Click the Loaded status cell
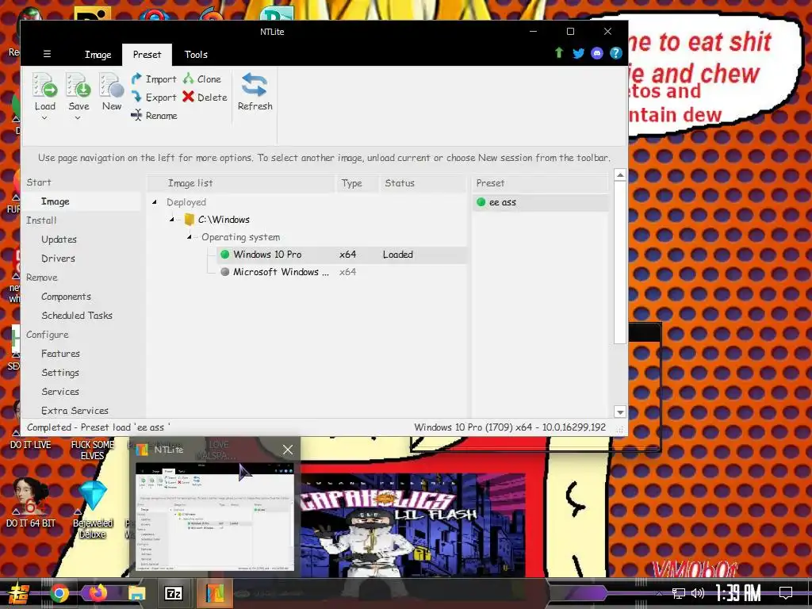 398,255
